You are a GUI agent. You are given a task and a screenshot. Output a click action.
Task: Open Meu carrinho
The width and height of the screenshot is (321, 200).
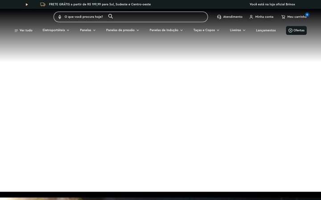coord(294,17)
